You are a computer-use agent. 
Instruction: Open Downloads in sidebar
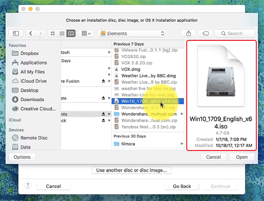[28, 100]
